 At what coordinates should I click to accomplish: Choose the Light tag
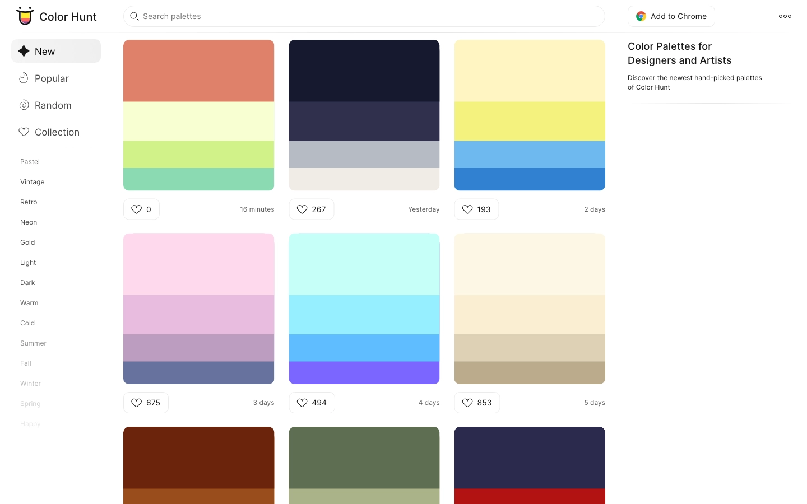click(x=28, y=263)
